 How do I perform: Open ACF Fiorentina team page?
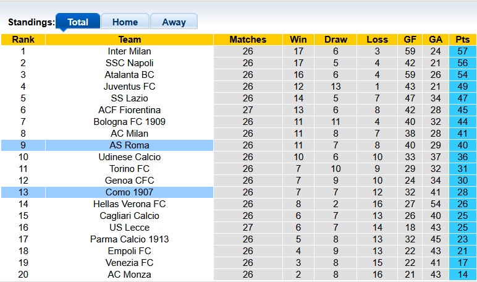pos(129,110)
